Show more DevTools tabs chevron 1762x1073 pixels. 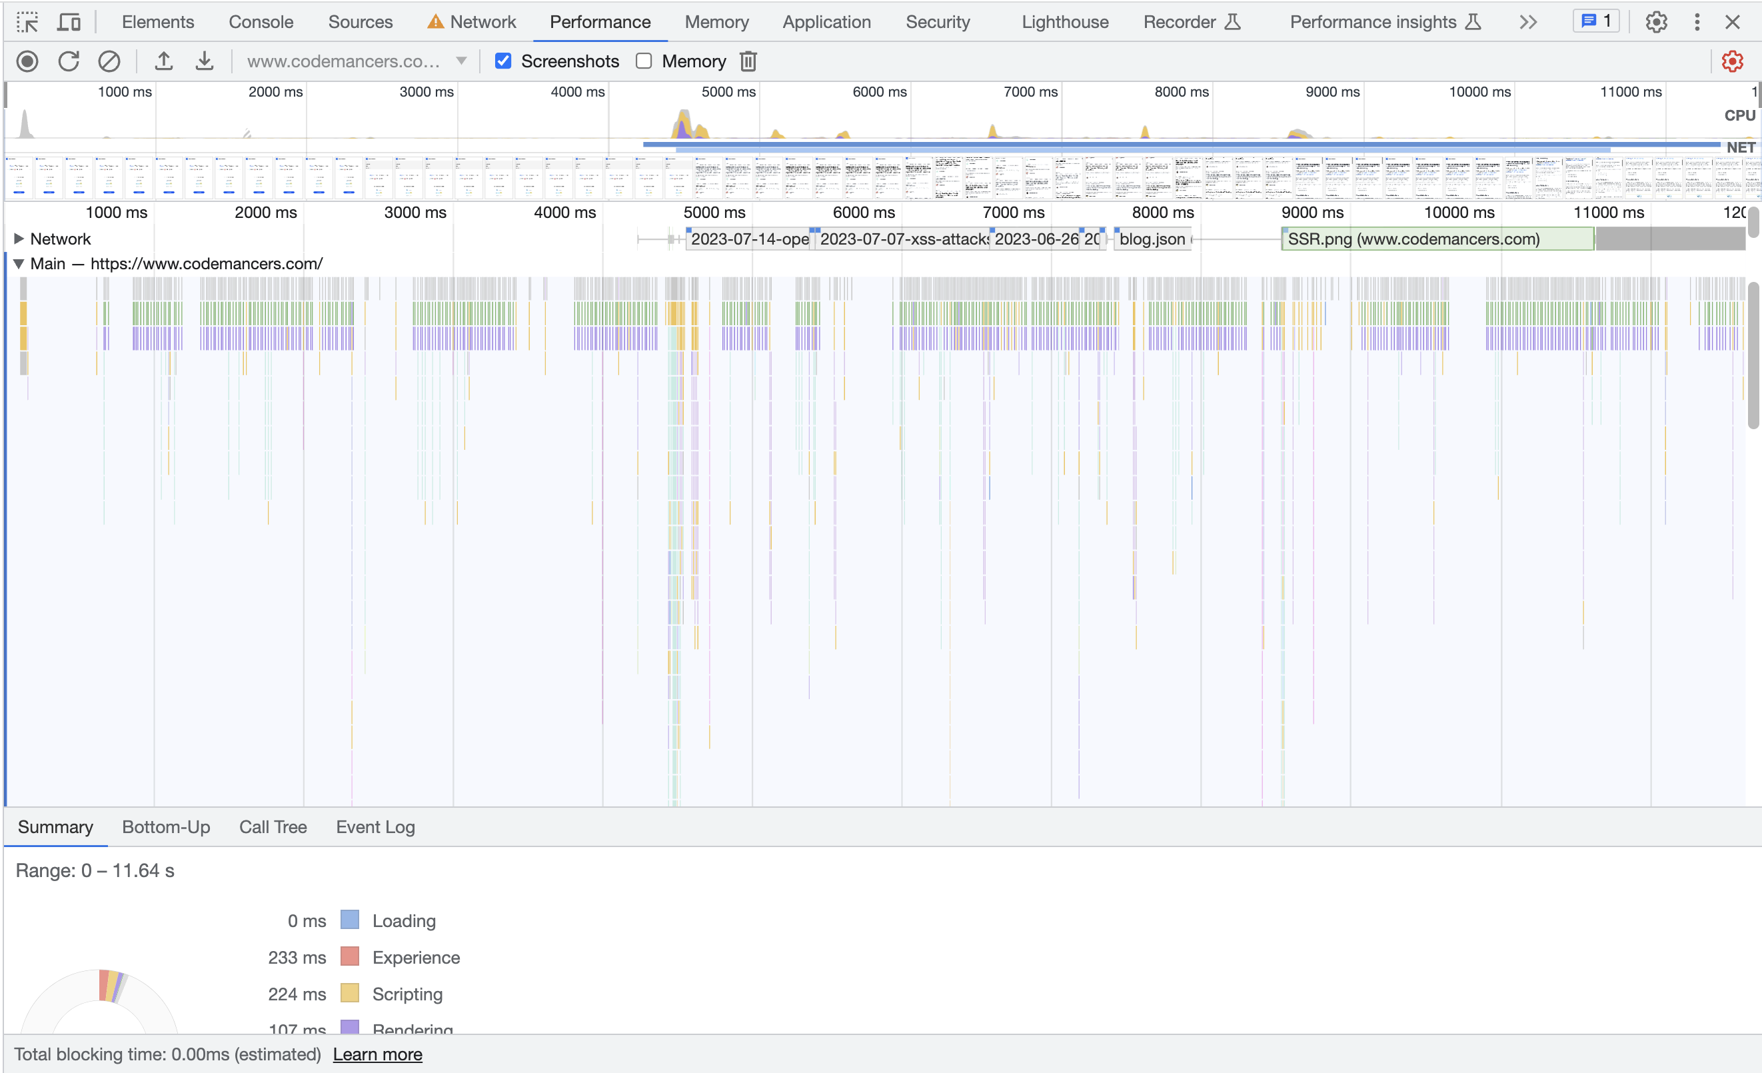coord(1528,22)
